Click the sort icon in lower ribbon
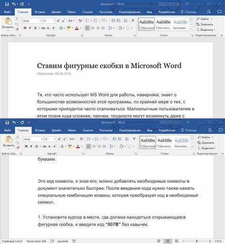This screenshot has width=225, height=244. pyautogui.click(x=127, y=139)
